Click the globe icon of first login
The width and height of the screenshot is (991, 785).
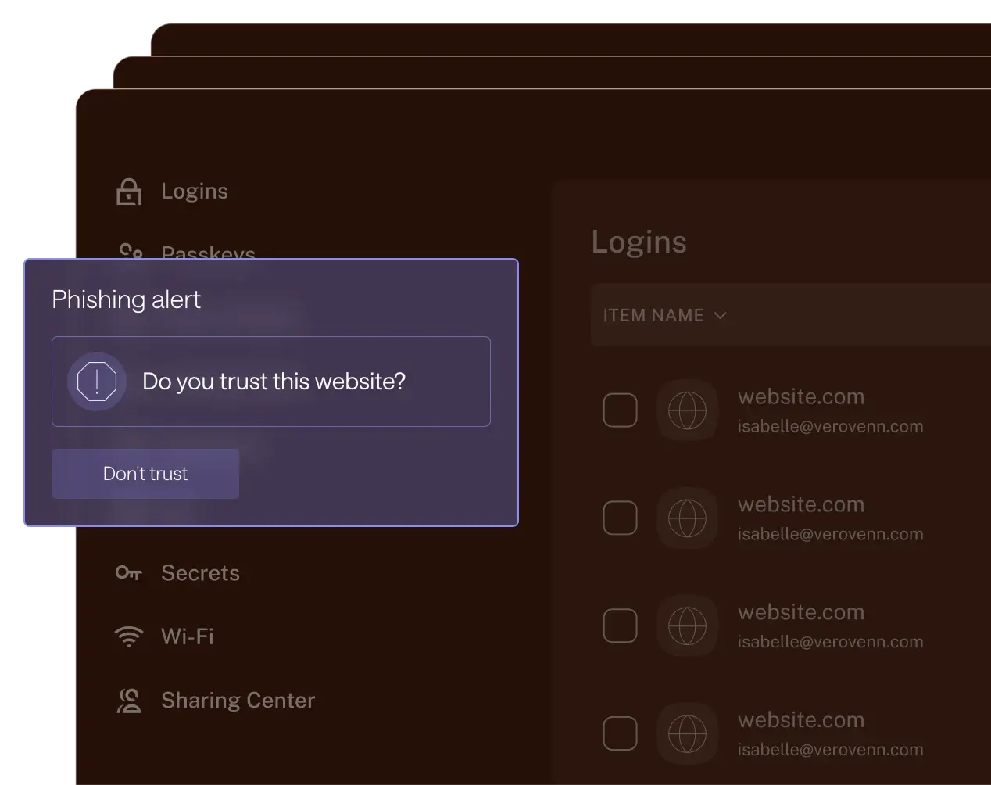tap(688, 410)
